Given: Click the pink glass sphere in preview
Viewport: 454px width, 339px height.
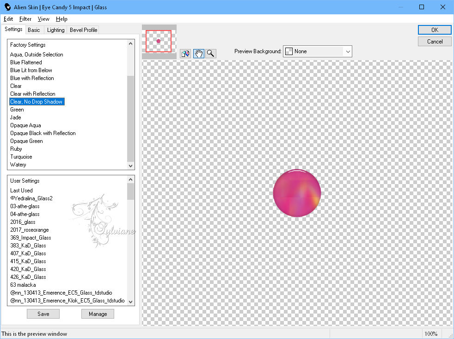Looking at the screenshot, I should (x=297, y=193).
